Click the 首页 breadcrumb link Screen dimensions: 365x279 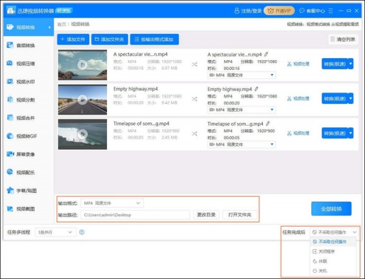click(x=61, y=24)
